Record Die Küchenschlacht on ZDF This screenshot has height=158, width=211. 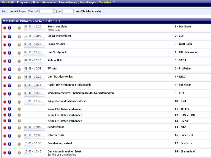(5, 36)
